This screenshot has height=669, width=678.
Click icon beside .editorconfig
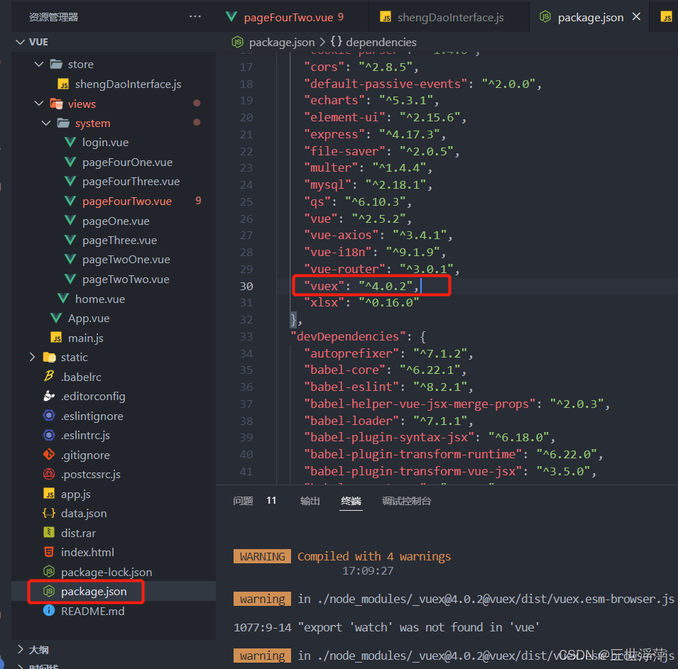coord(49,396)
